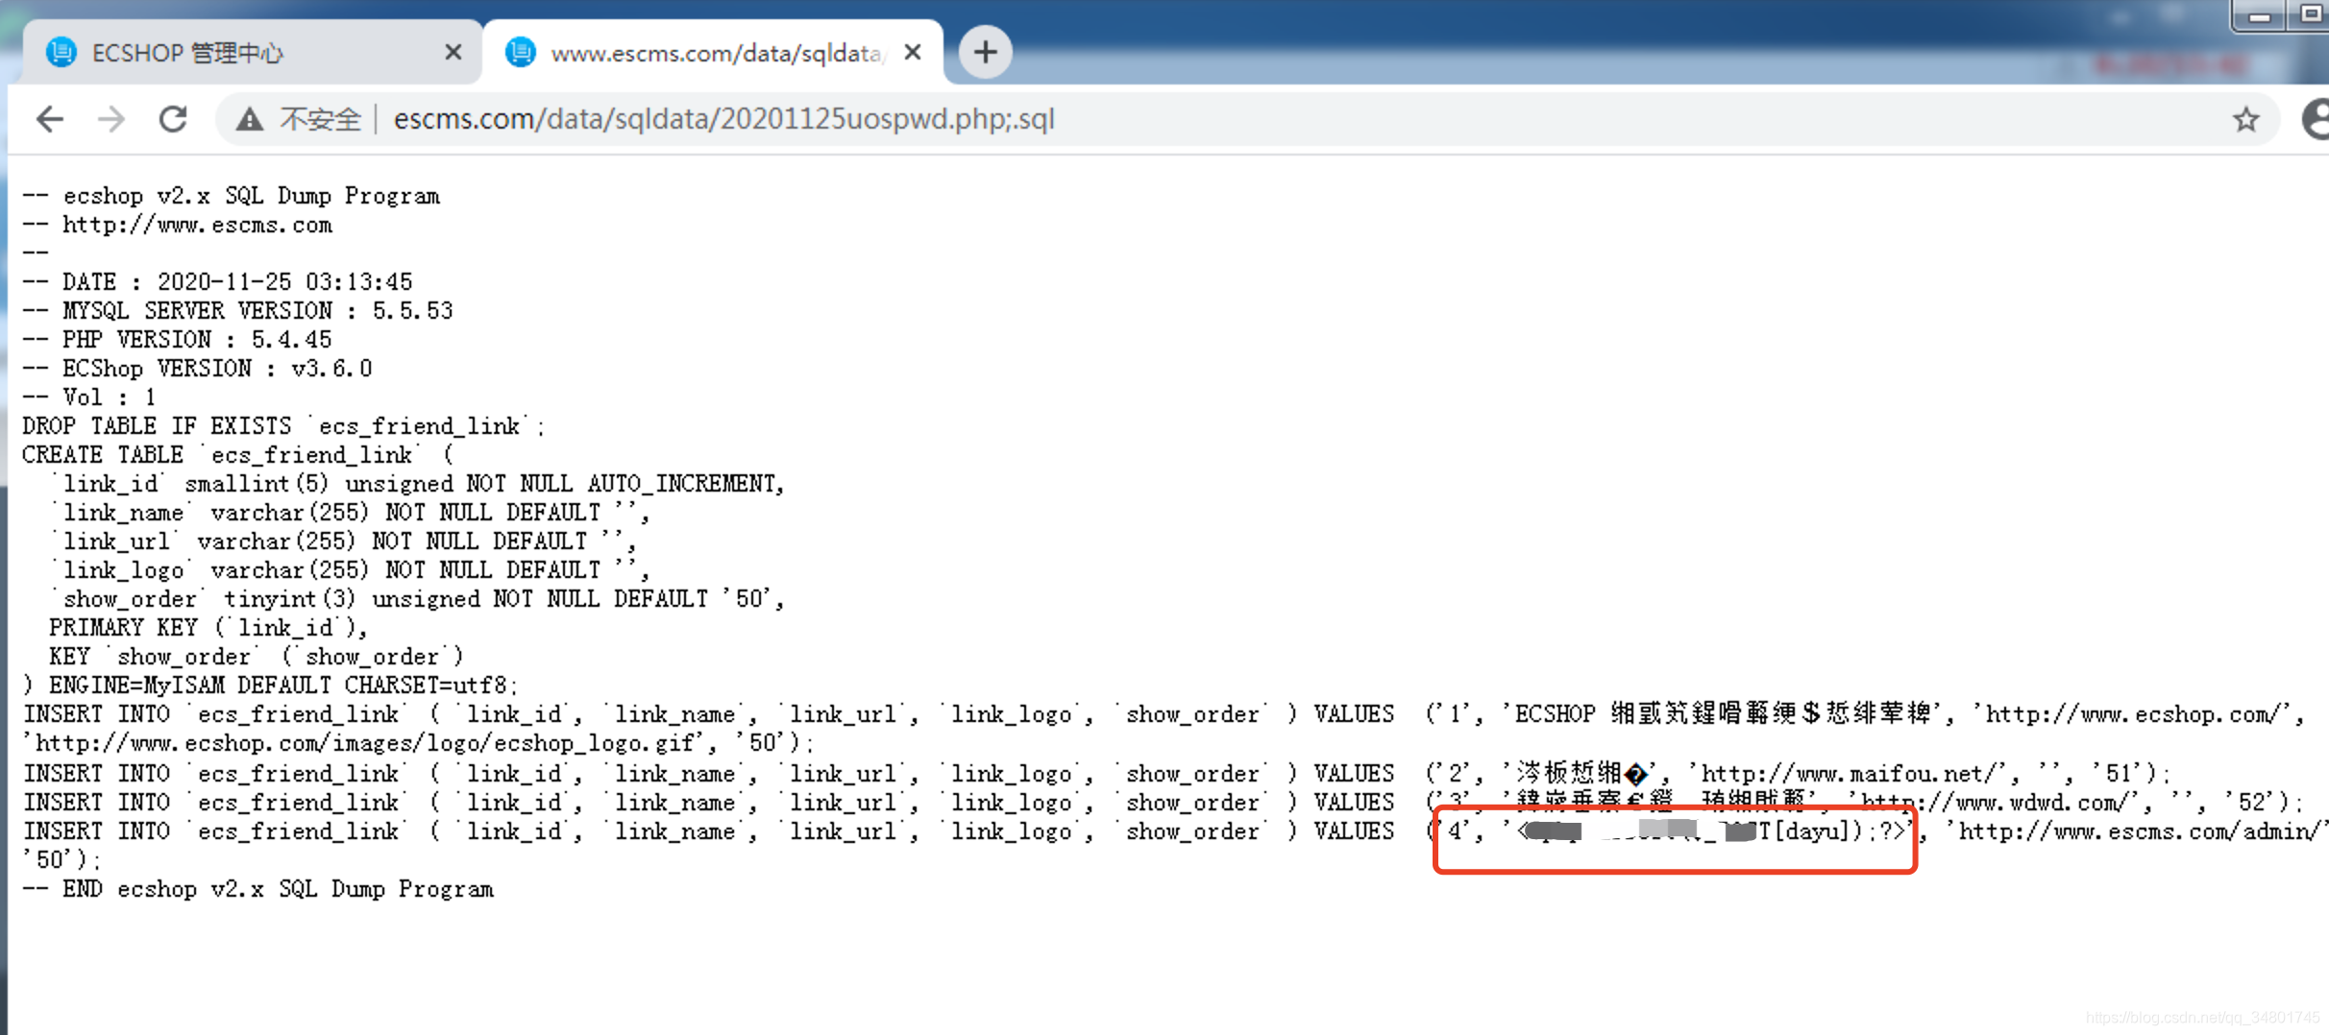This screenshot has width=2329, height=1035.
Task: Go back with the browser back arrow
Action: (x=50, y=119)
